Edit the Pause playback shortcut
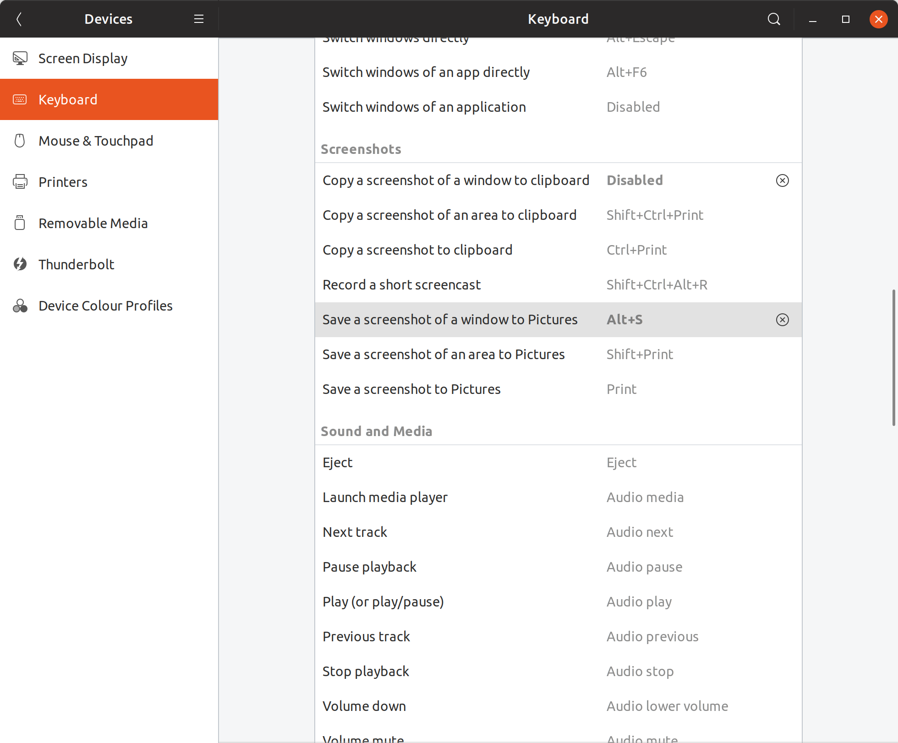 tap(559, 567)
